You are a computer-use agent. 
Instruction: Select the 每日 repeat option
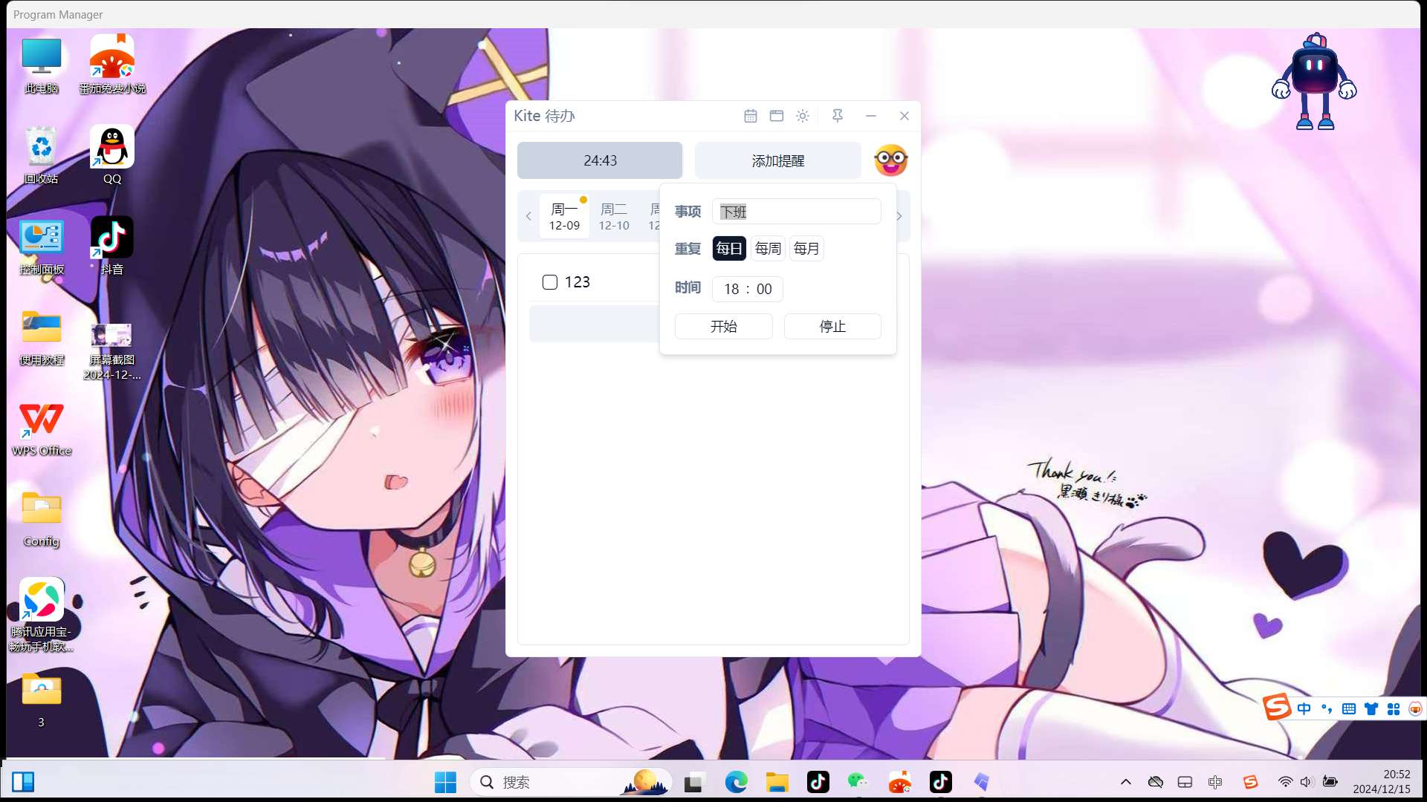[729, 249]
